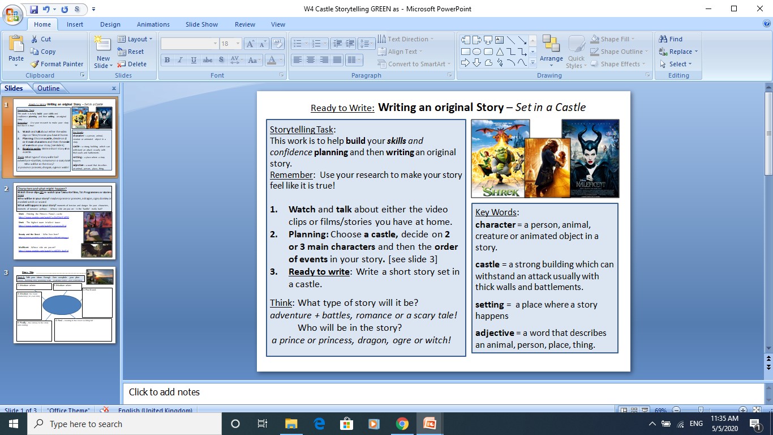Select slide 3 thumbnail
773x435 pixels.
(65, 305)
